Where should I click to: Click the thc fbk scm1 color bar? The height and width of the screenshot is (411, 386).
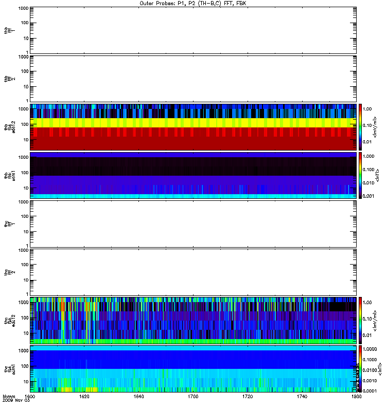pyautogui.click(x=360, y=369)
